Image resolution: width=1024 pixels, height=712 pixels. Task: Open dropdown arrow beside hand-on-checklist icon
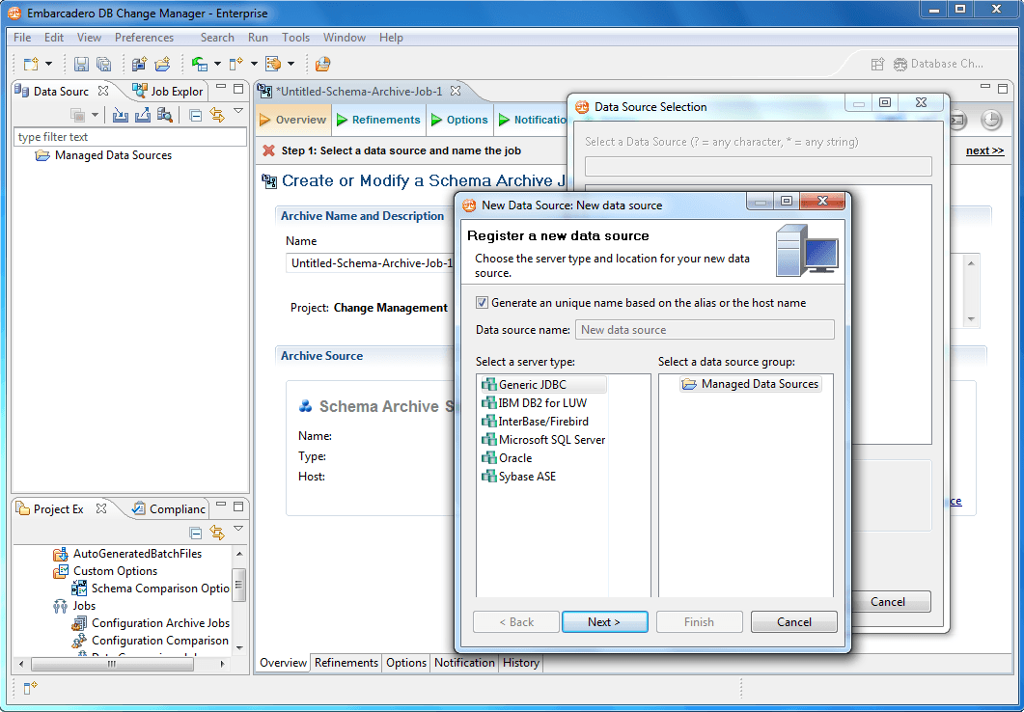pos(291,64)
